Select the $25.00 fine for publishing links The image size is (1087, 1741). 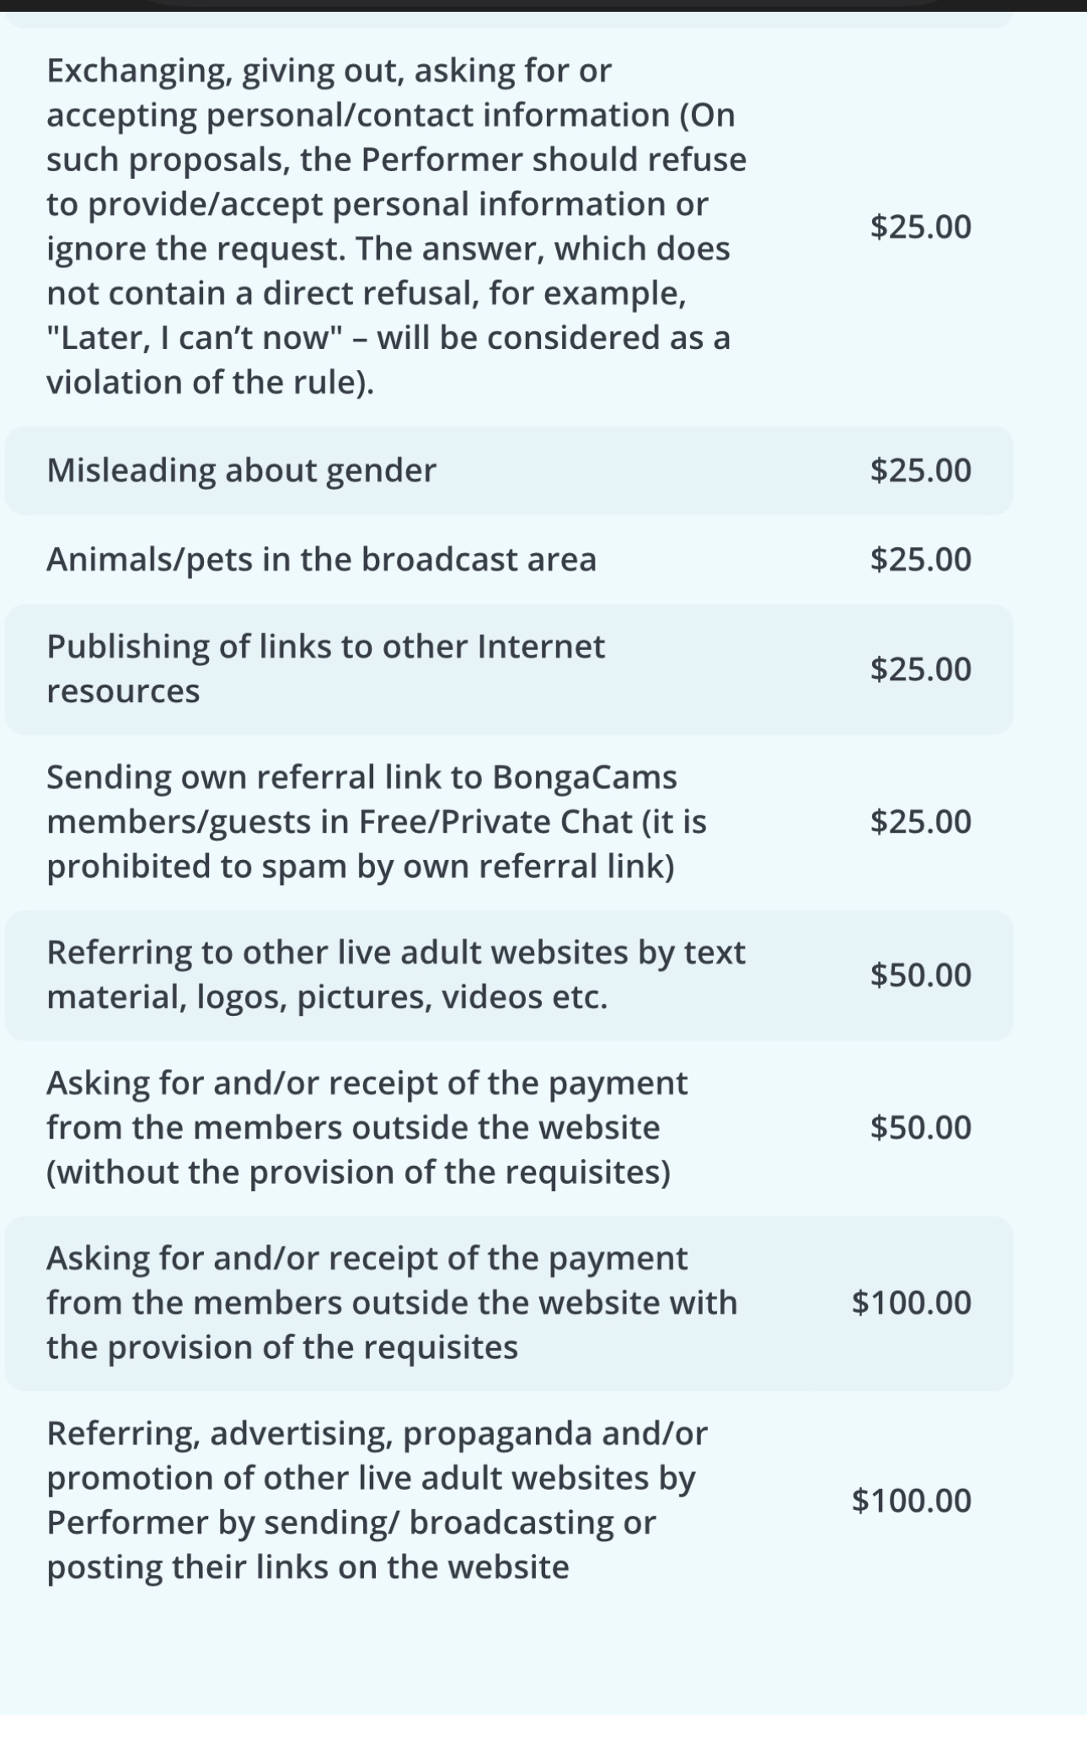click(920, 669)
